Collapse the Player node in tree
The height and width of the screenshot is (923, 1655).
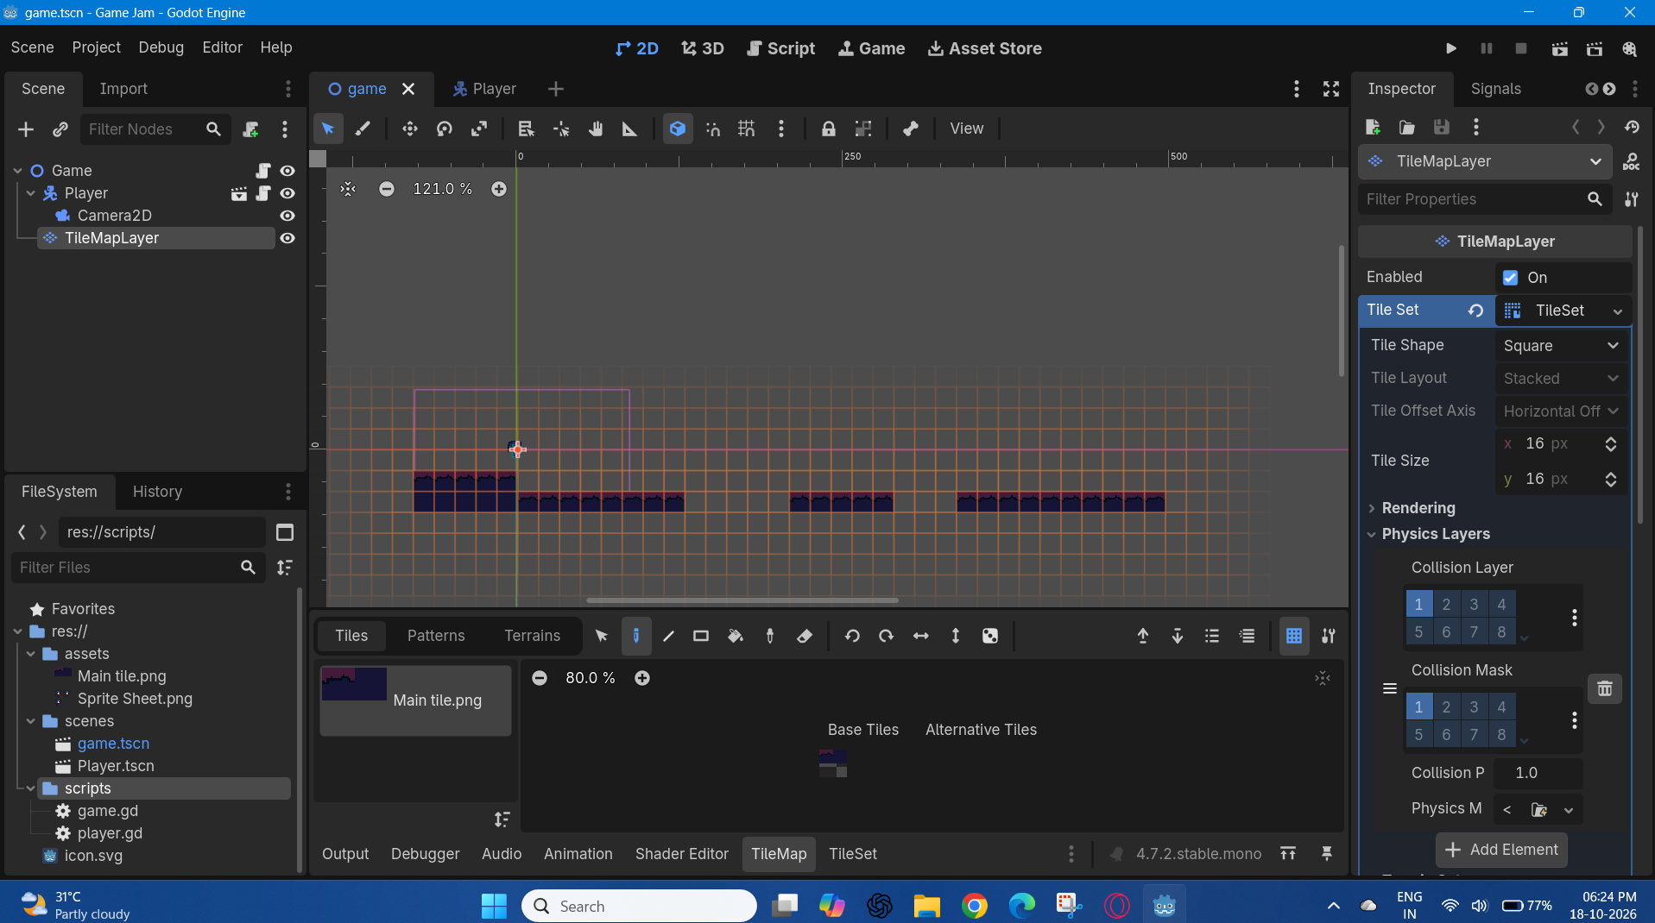tap(31, 193)
